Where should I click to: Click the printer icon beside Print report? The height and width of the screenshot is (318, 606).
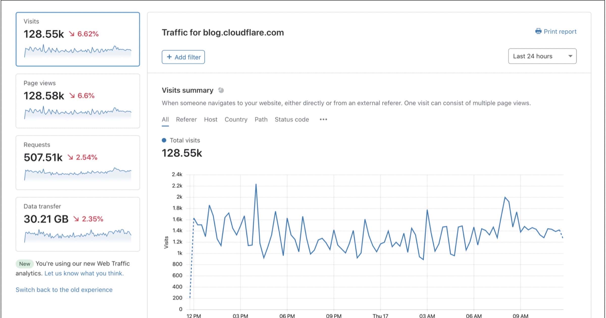tap(538, 32)
